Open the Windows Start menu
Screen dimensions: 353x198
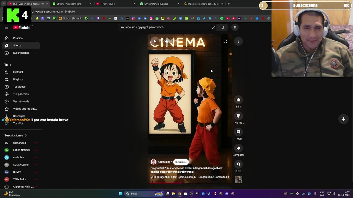[121, 194]
